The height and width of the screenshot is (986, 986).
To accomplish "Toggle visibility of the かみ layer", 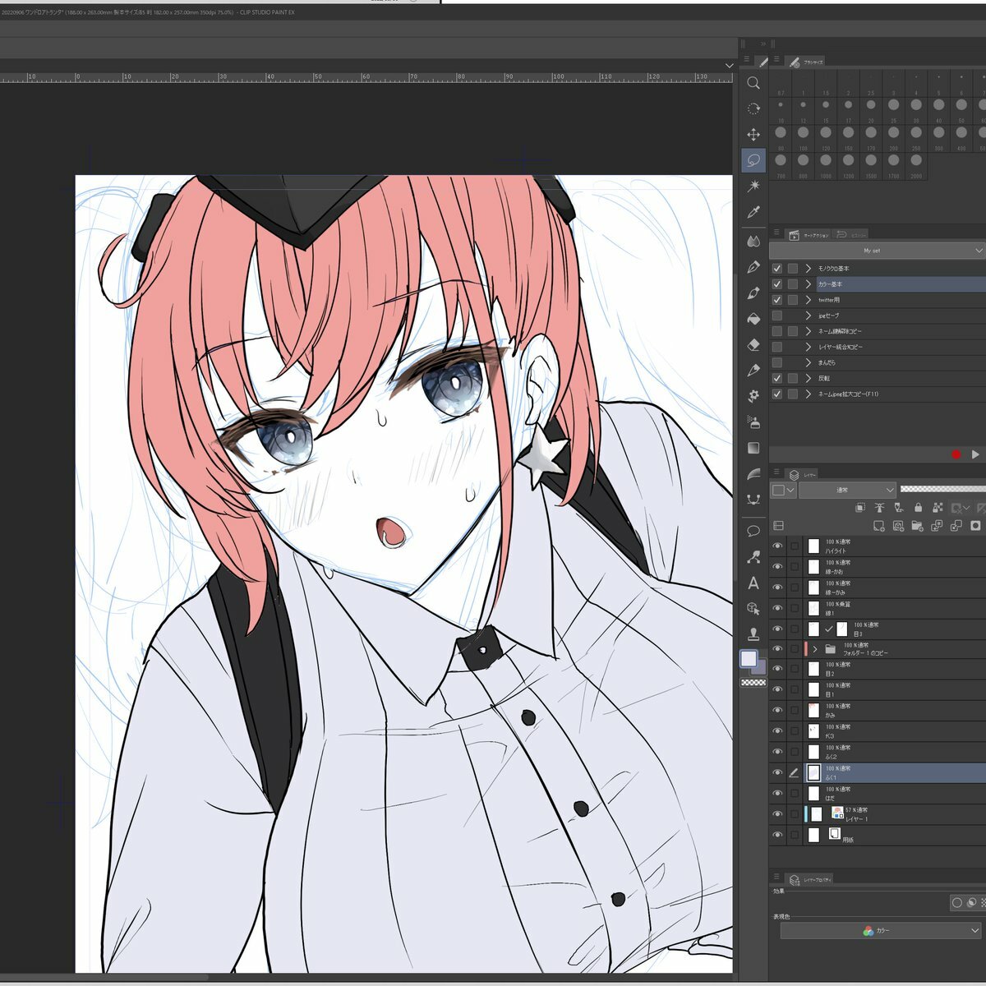I will click(777, 710).
